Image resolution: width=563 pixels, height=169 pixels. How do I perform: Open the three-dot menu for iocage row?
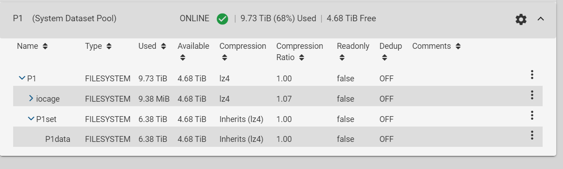[532, 95]
